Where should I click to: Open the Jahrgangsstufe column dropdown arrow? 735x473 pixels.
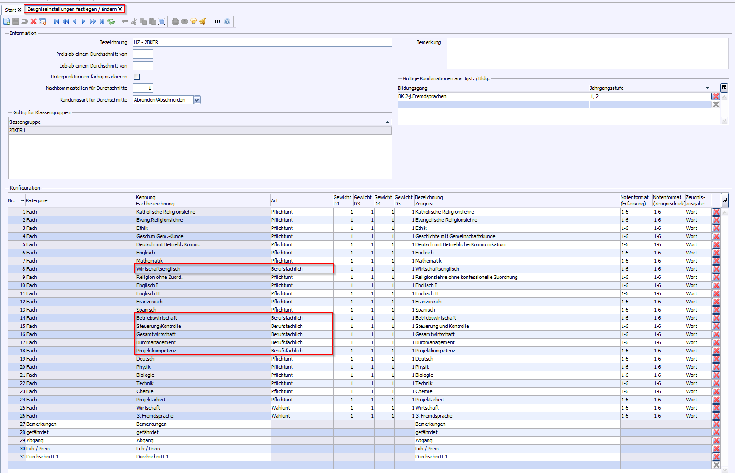click(x=707, y=88)
